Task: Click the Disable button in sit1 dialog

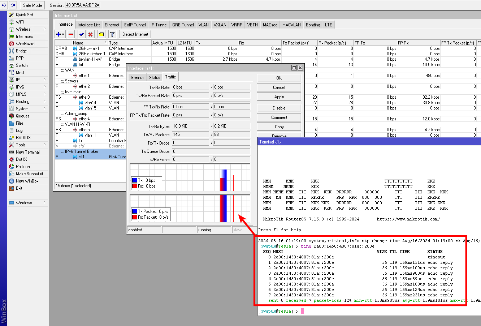Action: point(279,108)
